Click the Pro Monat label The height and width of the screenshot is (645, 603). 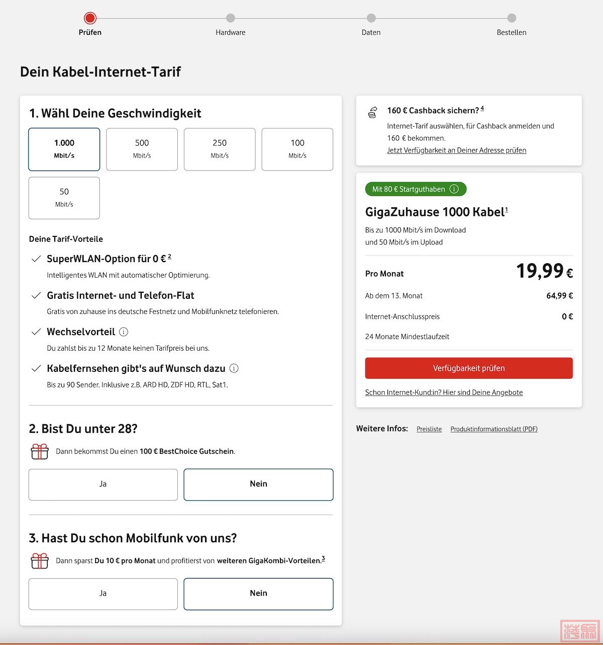click(x=384, y=274)
